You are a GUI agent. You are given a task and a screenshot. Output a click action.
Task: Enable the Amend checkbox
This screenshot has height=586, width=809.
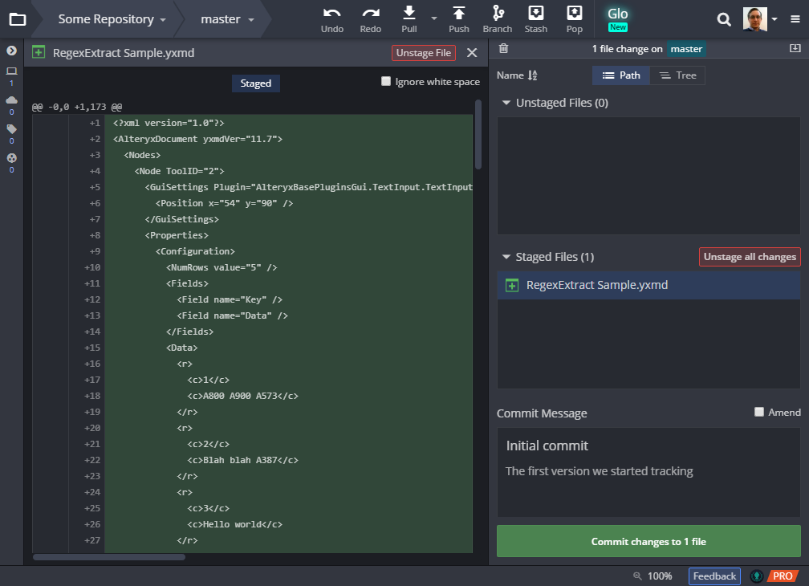[758, 412]
